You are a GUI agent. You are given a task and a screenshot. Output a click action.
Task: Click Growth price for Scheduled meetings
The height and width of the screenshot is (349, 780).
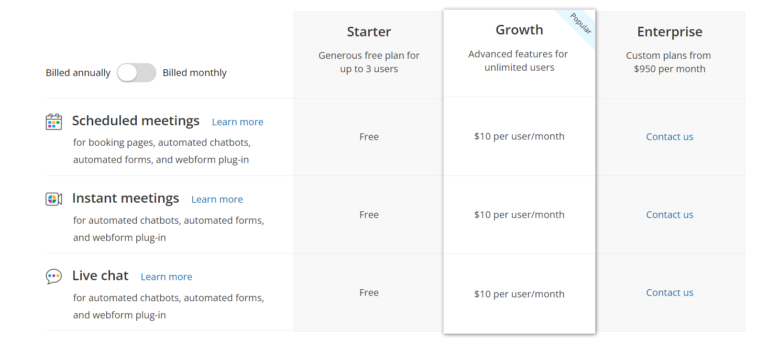[519, 136]
